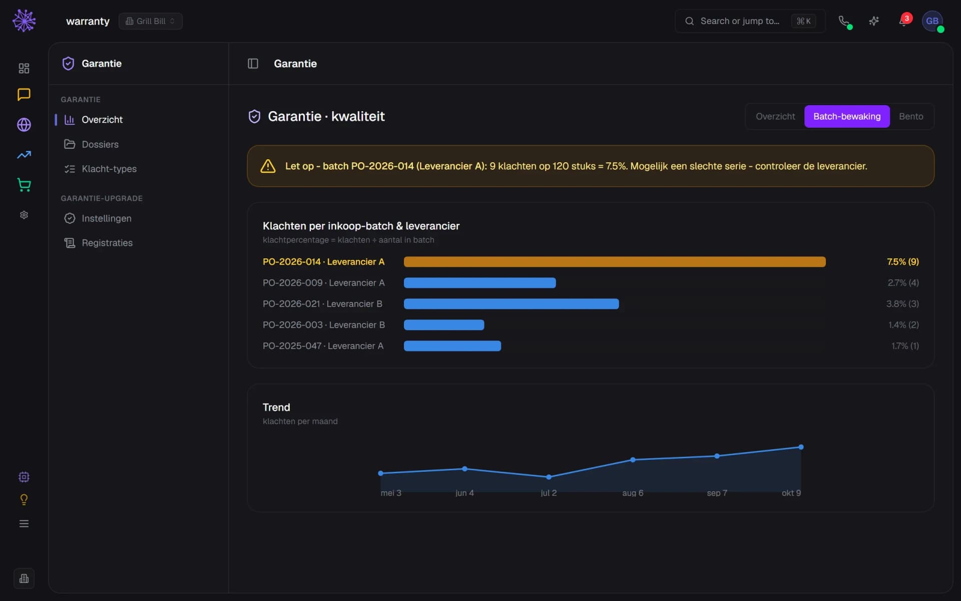Click the warranty app name in header
Viewport: 961px width, 601px height.
pyautogui.click(x=88, y=21)
